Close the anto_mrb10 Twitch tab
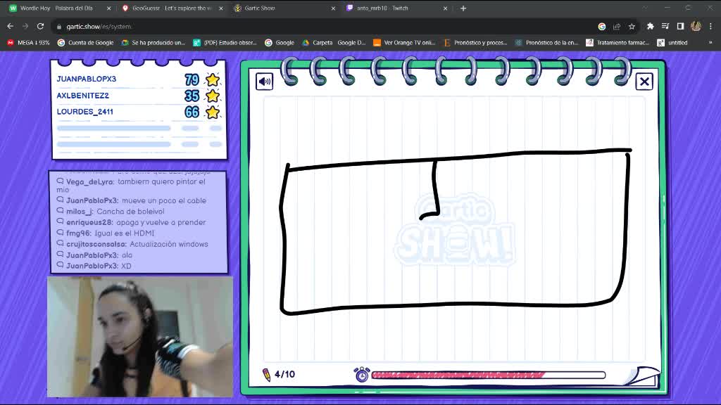721x405 pixels. coord(445,8)
